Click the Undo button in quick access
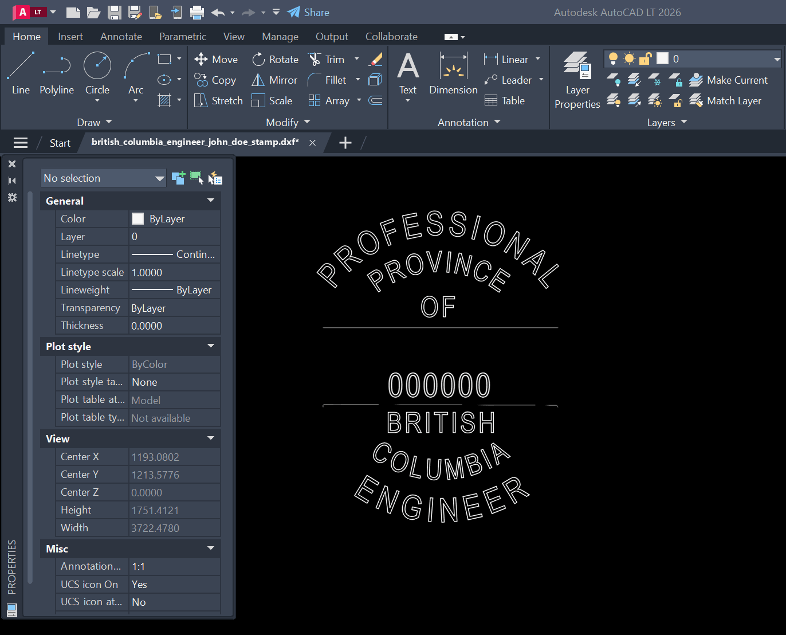786x635 pixels. [x=218, y=12]
